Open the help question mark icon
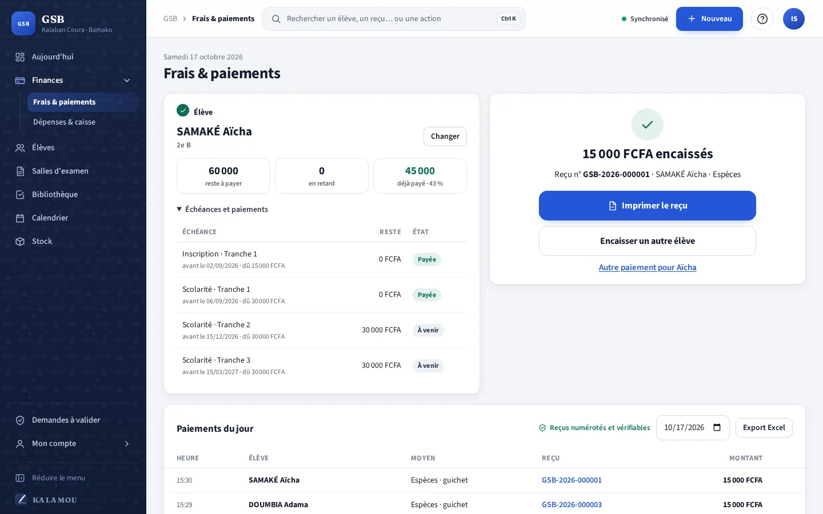 coord(762,19)
